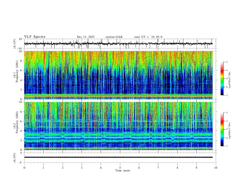Click the "station=GAK" label

tap(114, 37)
